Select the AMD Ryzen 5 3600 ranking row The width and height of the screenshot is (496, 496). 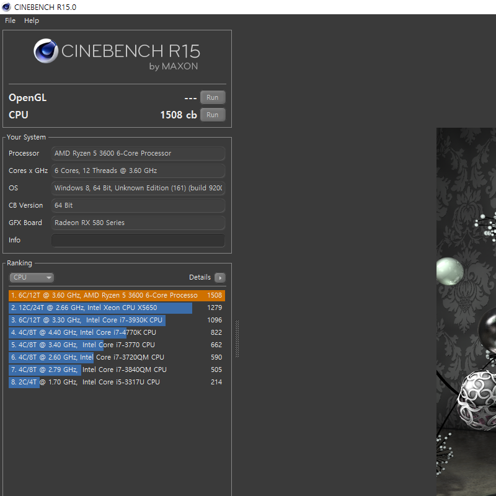(x=117, y=296)
